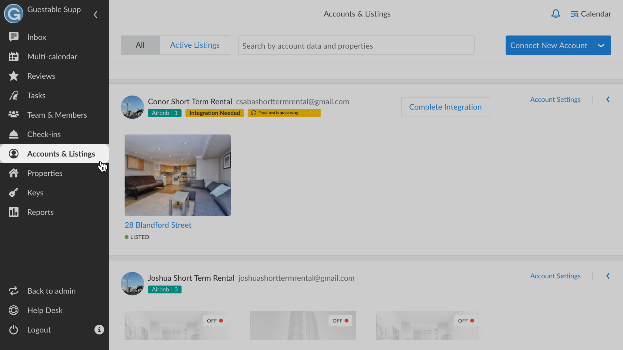The image size is (623, 350).
Task: Switch to the Active Listings tab
Action: pyautogui.click(x=195, y=45)
